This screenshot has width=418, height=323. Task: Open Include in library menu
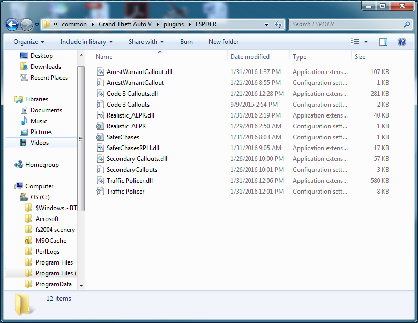[x=86, y=42]
